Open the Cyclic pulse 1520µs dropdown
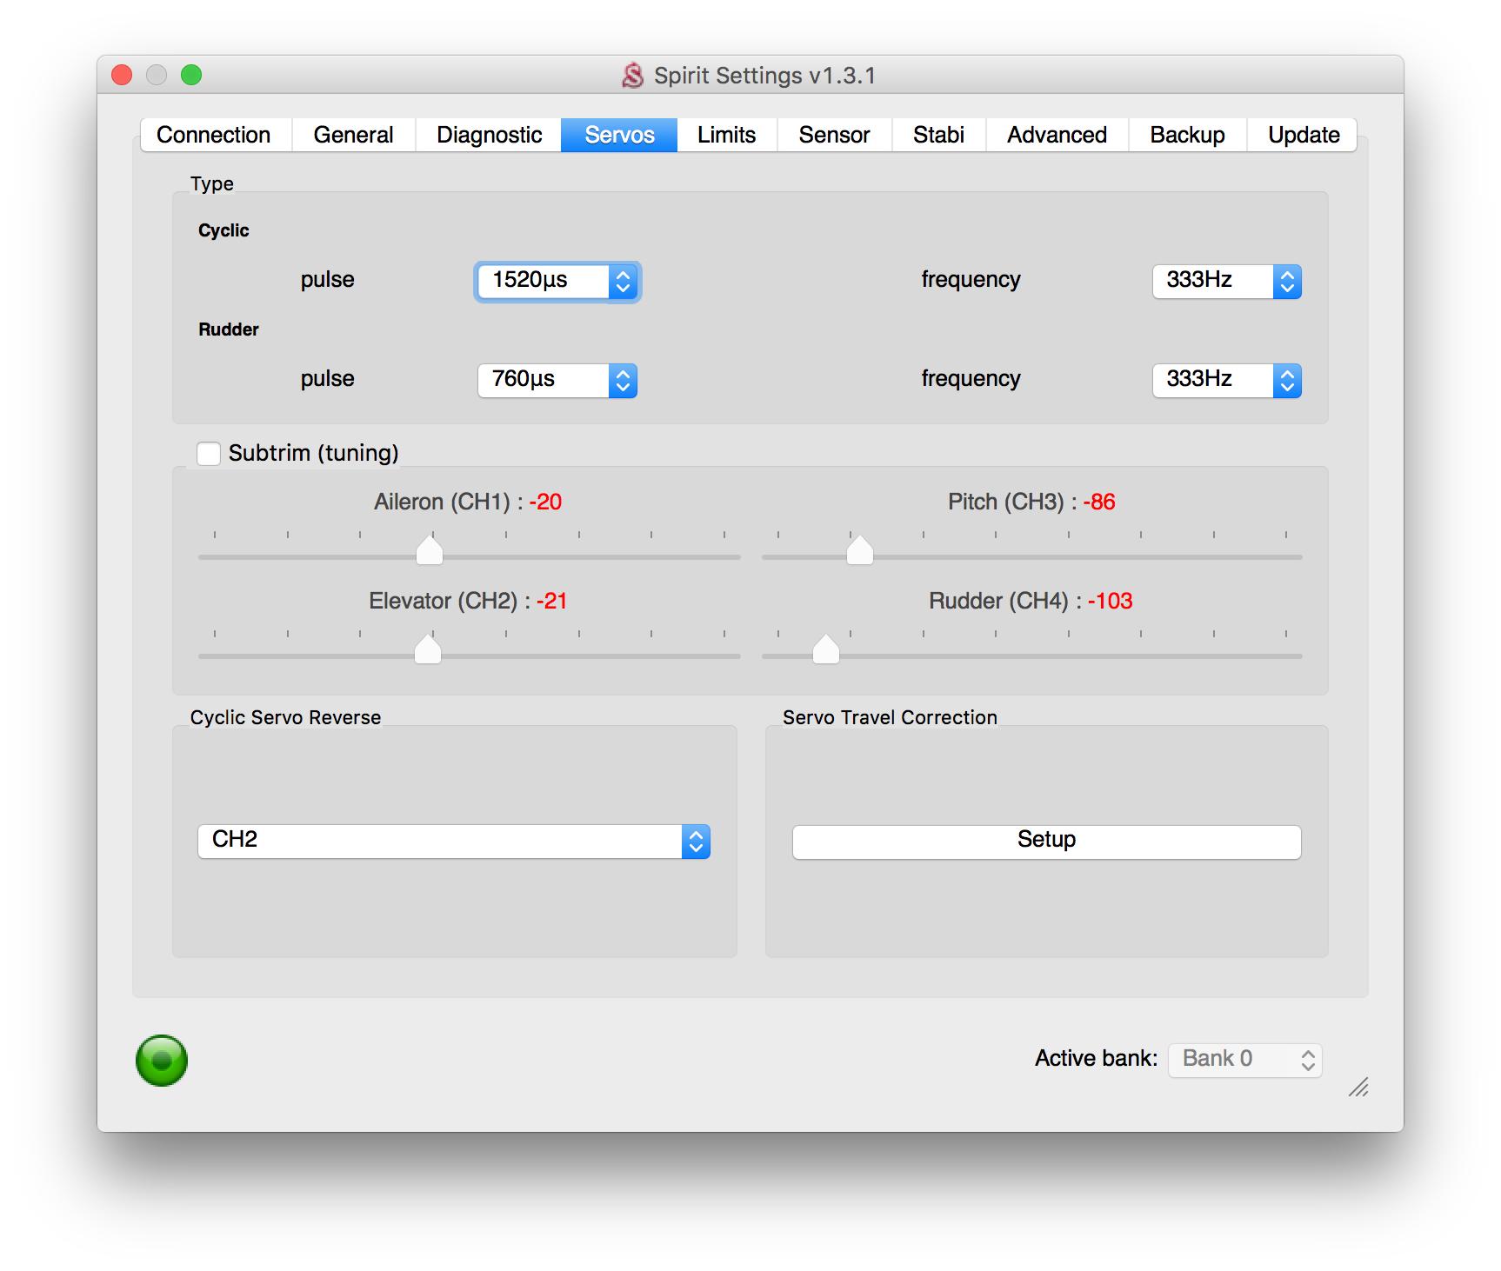Screen dimensions: 1501x1271 point(557,281)
